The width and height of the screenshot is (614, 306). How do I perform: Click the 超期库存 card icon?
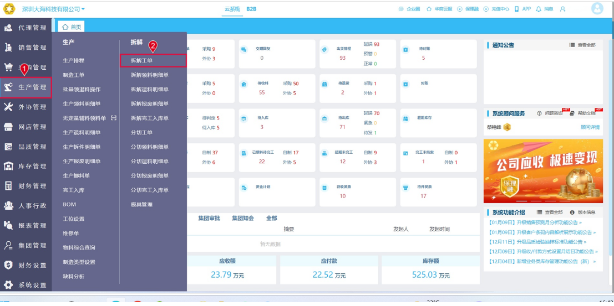click(x=406, y=118)
